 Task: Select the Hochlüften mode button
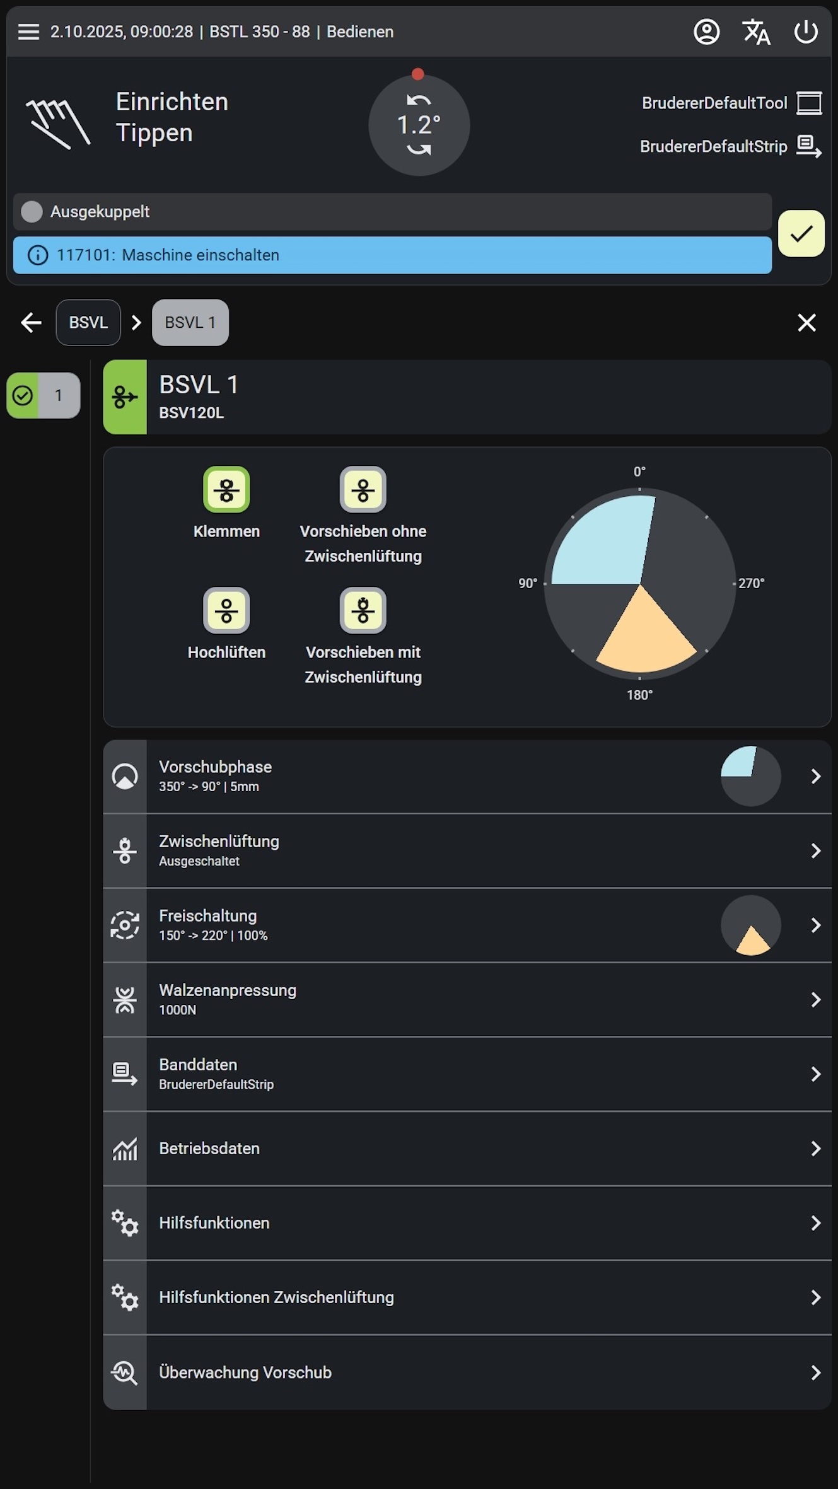tap(226, 611)
